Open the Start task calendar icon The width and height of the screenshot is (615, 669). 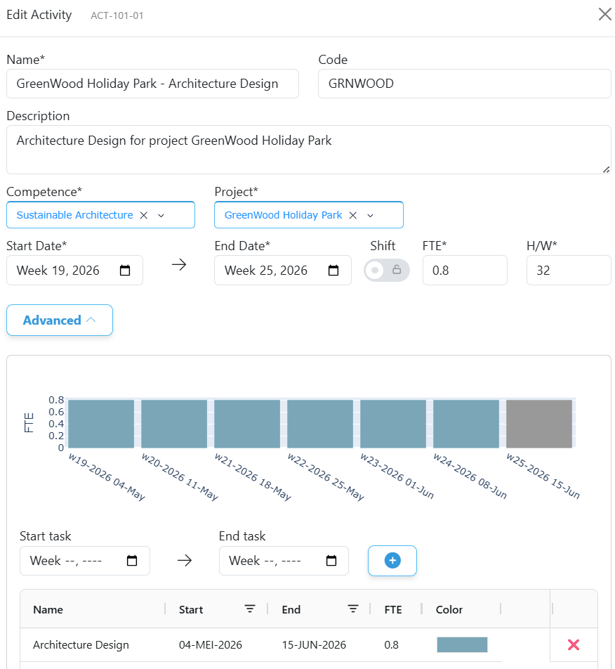[x=132, y=560]
